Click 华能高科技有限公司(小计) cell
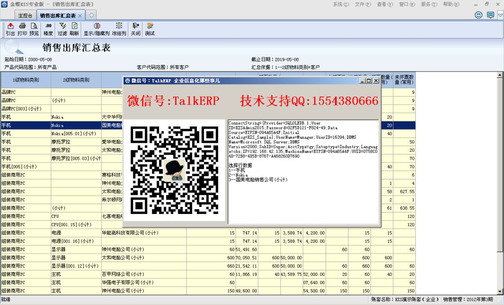The image size is (504, 305). point(144,233)
